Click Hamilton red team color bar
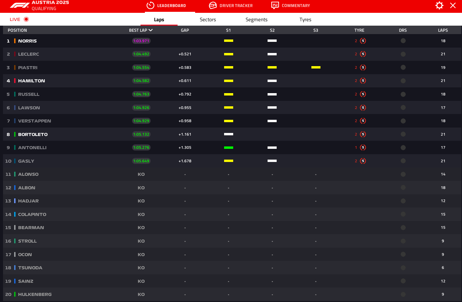 15,81
